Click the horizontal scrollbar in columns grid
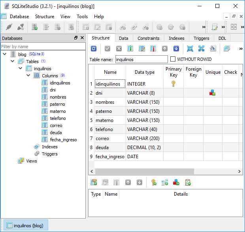Screen dimensions: 245x232 click(145, 171)
